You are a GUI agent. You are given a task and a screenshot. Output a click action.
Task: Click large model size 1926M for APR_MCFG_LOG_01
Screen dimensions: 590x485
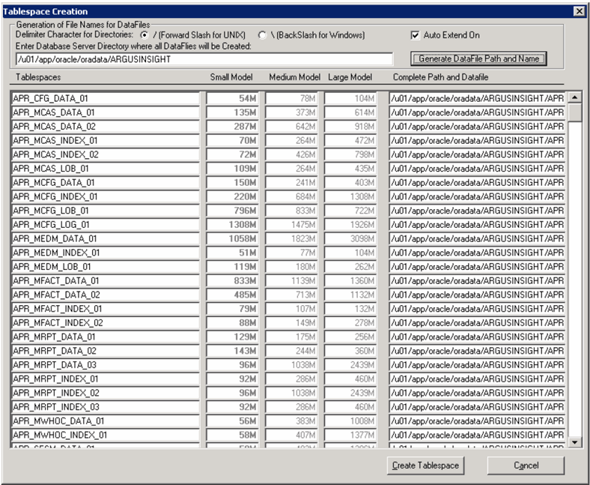350,225
